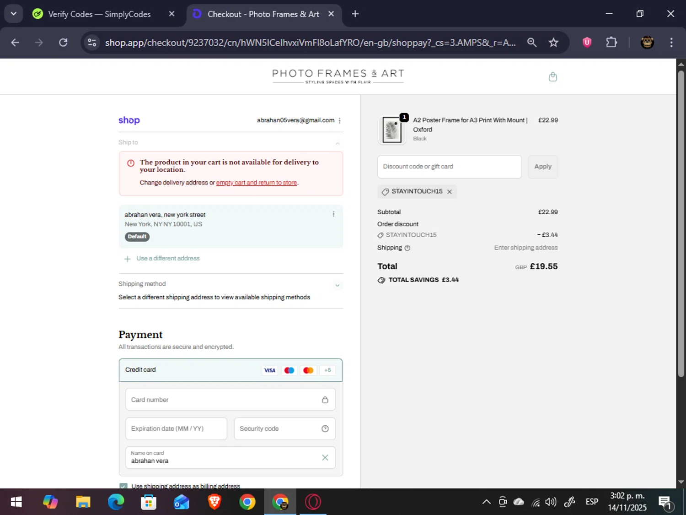Focus the Card number field
This screenshot has width=686, height=515.
coord(230,400)
